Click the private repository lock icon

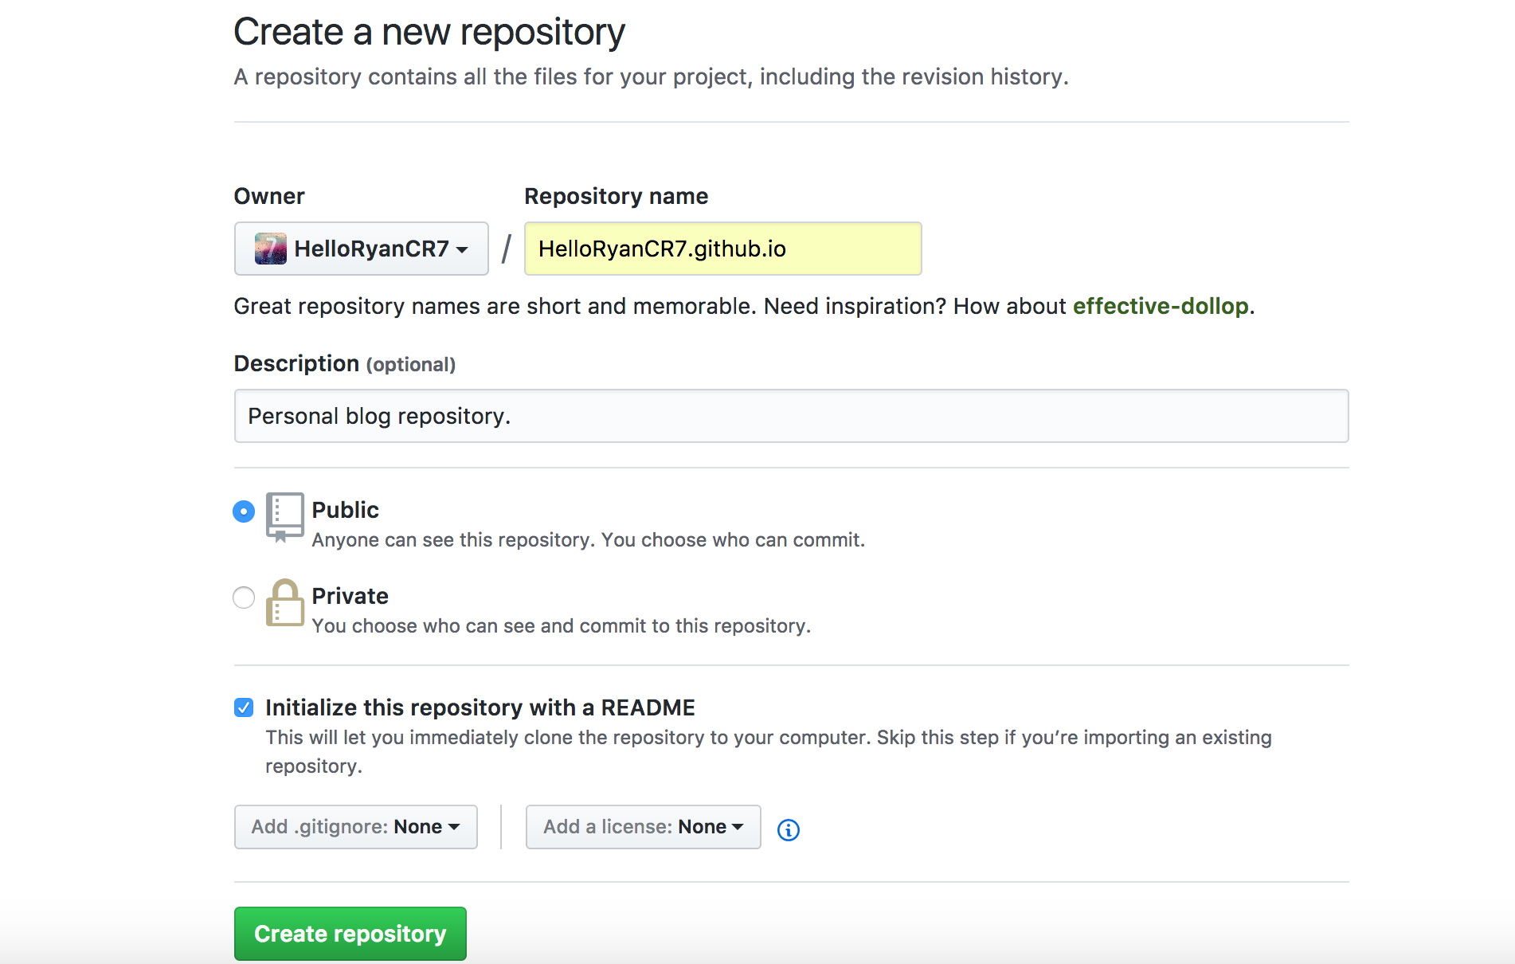click(x=284, y=602)
